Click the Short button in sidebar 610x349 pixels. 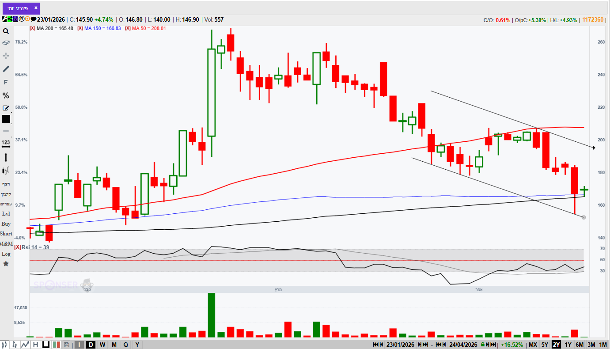pyautogui.click(x=6, y=234)
